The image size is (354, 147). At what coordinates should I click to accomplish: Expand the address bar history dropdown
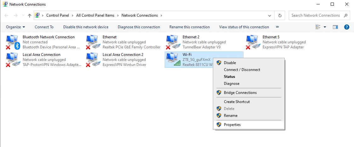pyautogui.click(x=269, y=15)
